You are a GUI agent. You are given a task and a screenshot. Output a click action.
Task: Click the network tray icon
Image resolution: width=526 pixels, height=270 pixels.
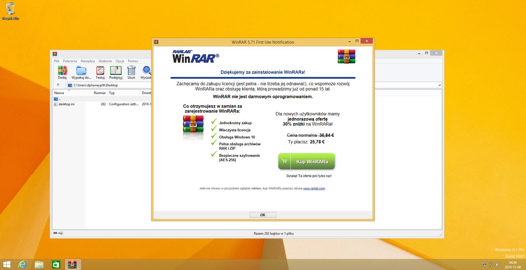pyautogui.click(x=491, y=265)
